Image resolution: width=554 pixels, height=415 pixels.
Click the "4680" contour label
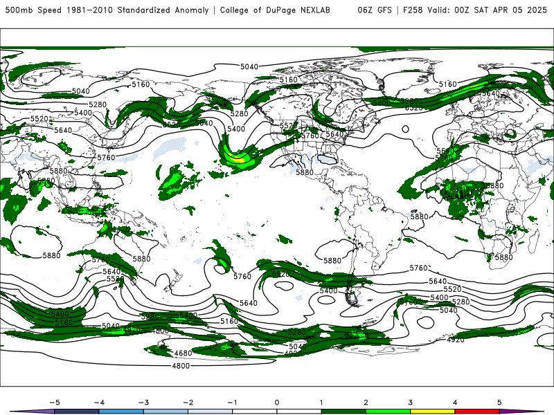click(x=183, y=353)
